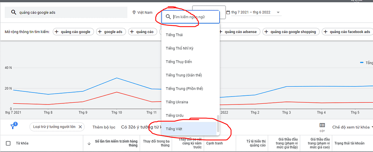Click the "Cạnh tranh" column header
This screenshot has width=373, height=152.
[214, 143]
